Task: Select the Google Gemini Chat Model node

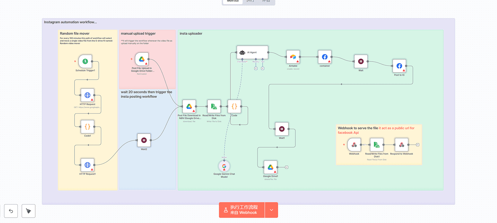Action: click(x=224, y=166)
